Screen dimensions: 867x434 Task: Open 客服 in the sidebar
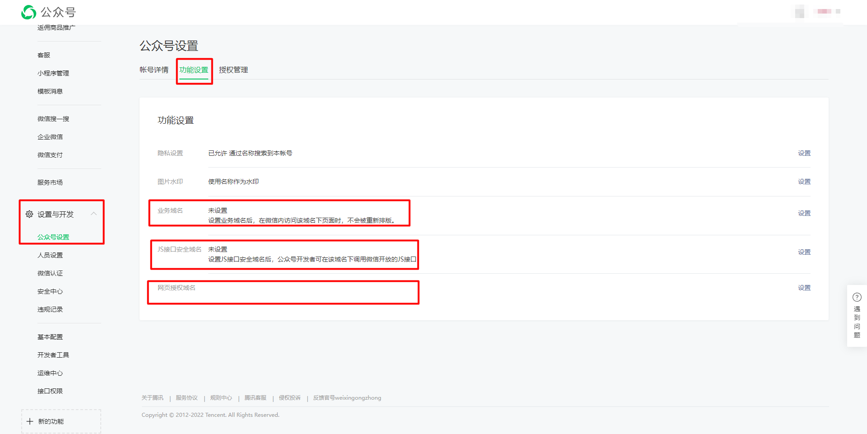click(44, 55)
